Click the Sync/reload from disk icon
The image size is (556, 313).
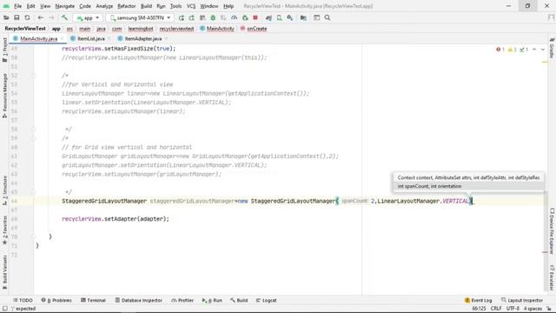(27, 17)
